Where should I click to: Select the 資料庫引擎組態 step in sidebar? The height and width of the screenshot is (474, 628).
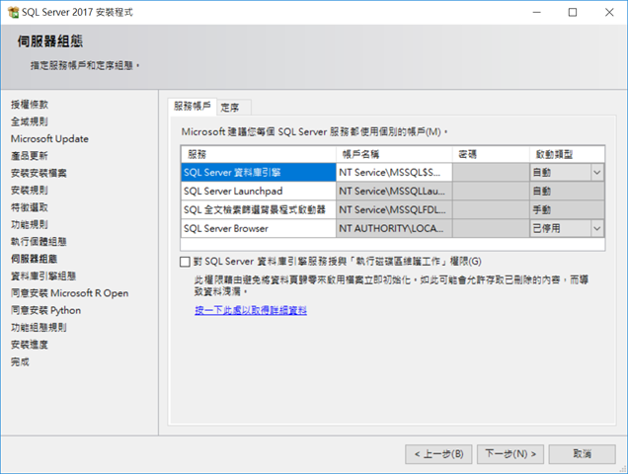tap(43, 276)
